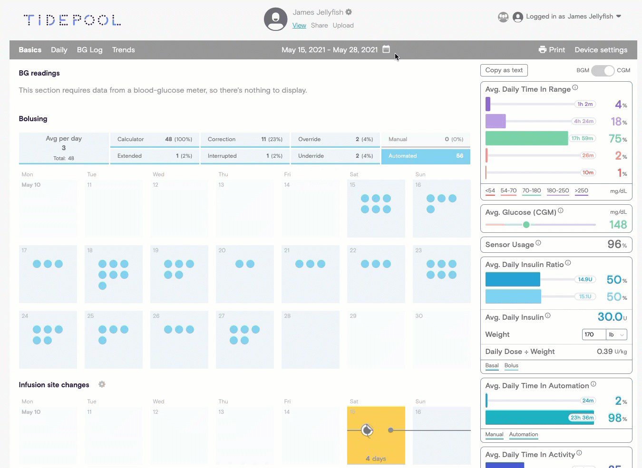
Task: Switch to the Basics tab
Action: (x=30, y=50)
